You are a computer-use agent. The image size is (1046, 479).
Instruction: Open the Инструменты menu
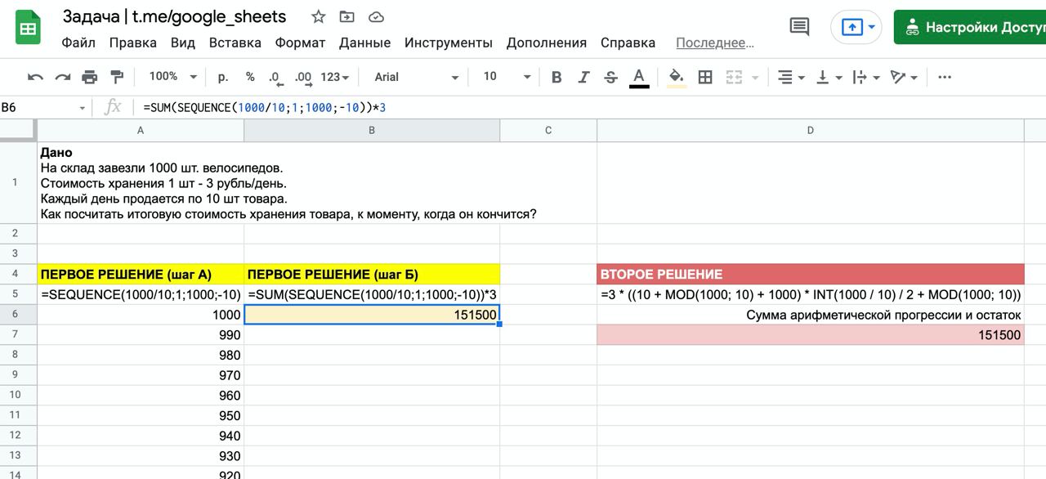(449, 43)
